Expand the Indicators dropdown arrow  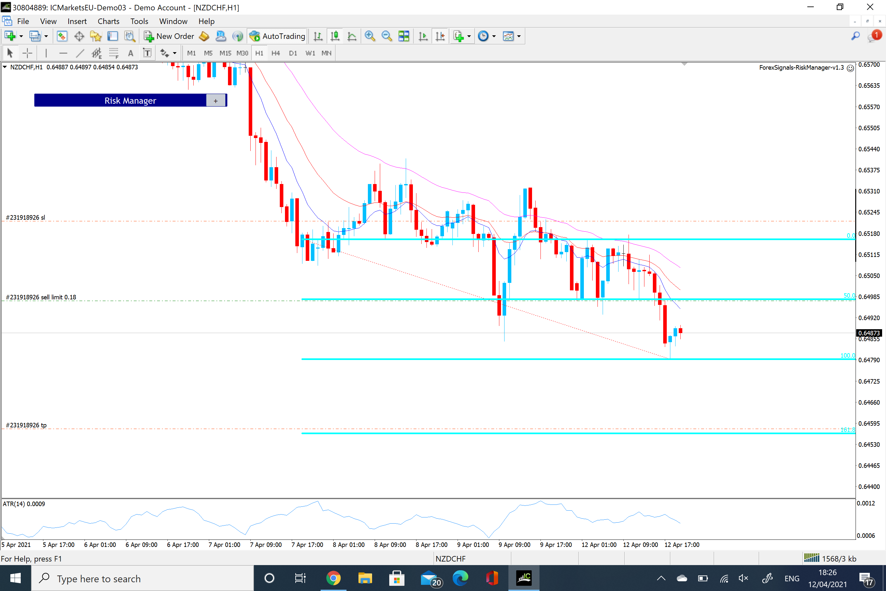tap(469, 36)
